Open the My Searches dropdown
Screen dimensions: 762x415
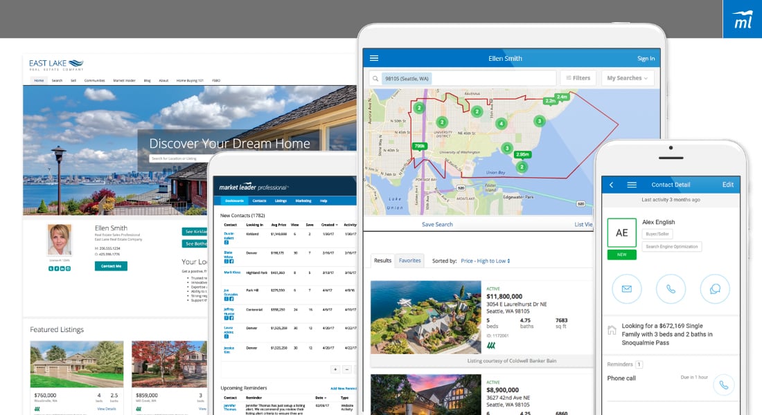click(x=628, y=78)
